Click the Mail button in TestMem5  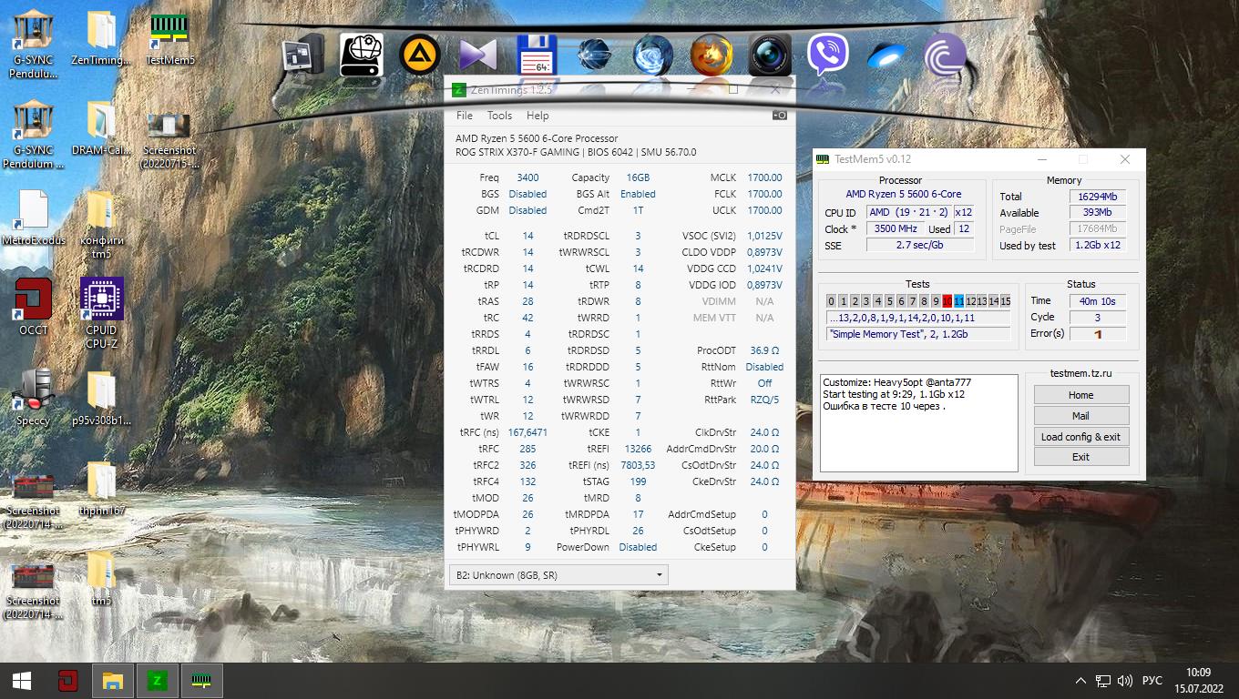pyautogui.click(x=1080, y=416)
